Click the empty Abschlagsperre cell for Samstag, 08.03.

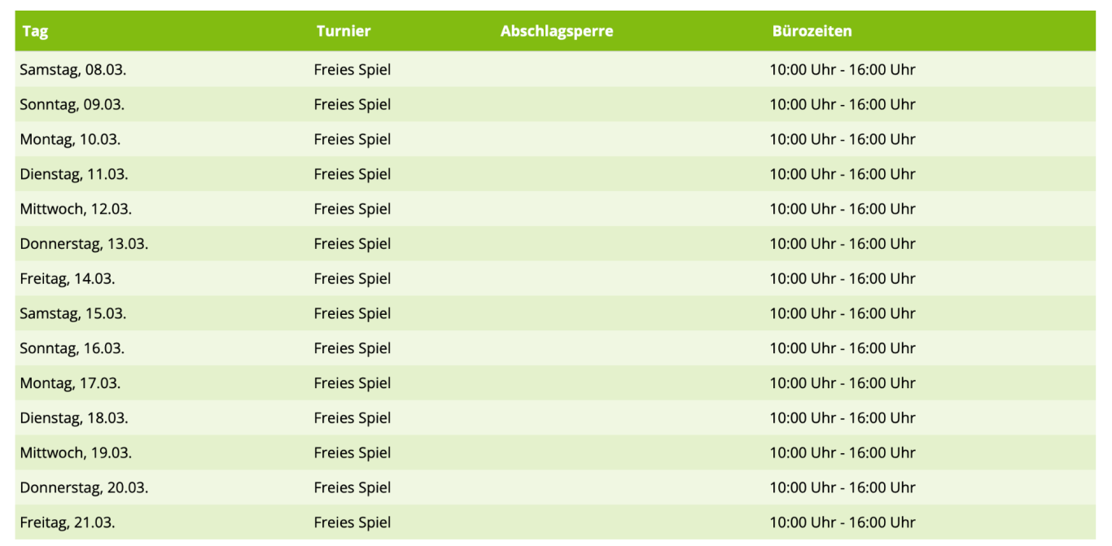[x=630, y=69]
